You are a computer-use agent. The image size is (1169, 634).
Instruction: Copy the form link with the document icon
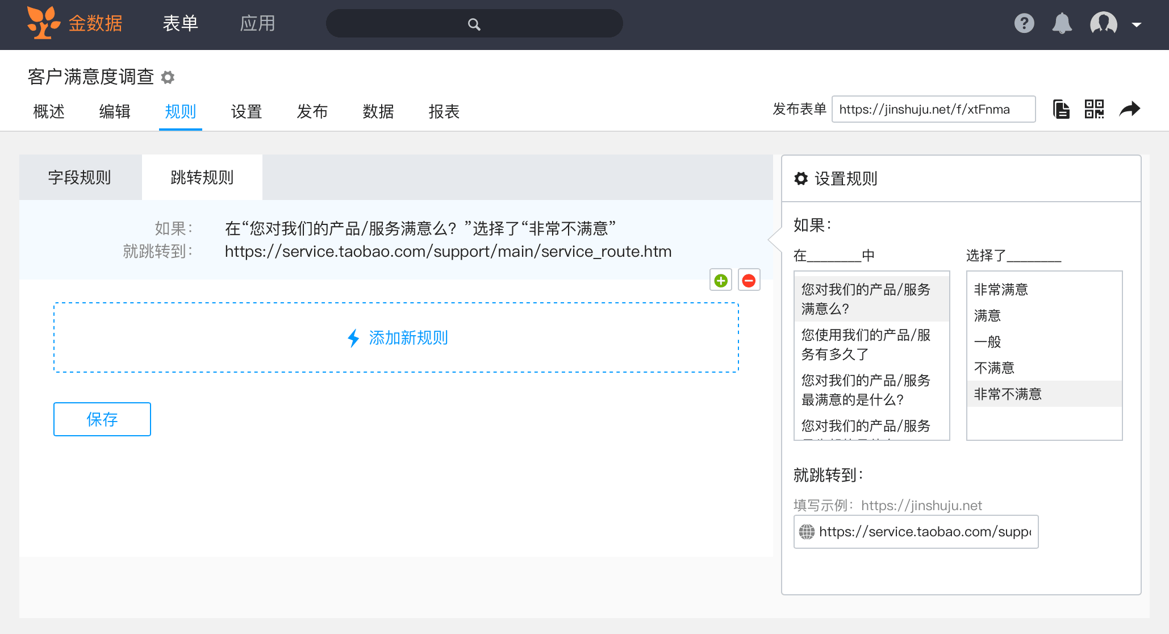(x=1061, y=109)
